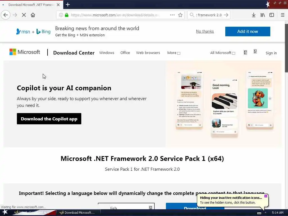Expand the All Microsoft dropdown
Screen dimensions: 288x216
pos(223,53)
